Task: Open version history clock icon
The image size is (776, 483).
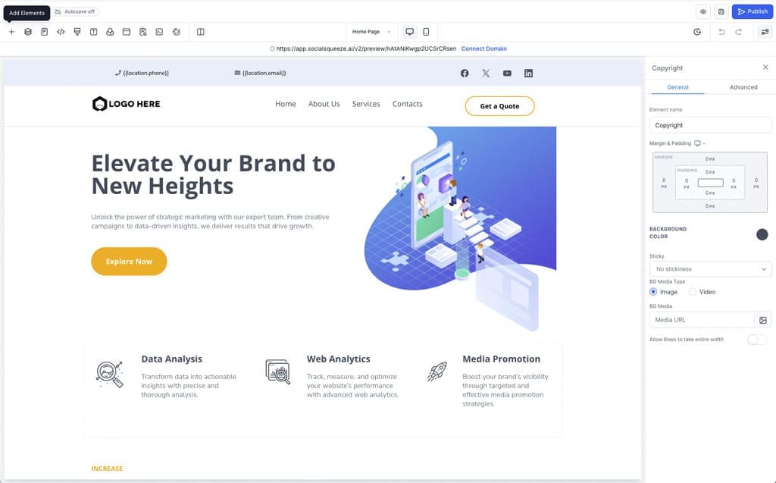Action: [x=697, y=32]
